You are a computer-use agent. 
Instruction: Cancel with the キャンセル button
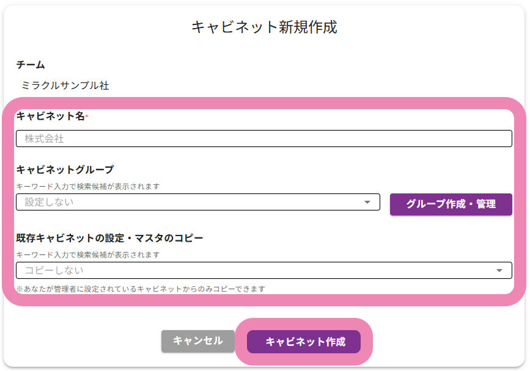tap(198, 341)
